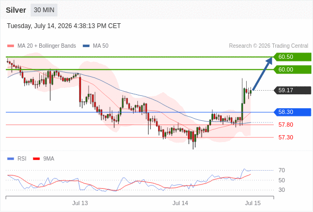313x212 pixels.
Task: Click the 59.17 current price tag
Action: pyautogui.click(x=292, y=90)
